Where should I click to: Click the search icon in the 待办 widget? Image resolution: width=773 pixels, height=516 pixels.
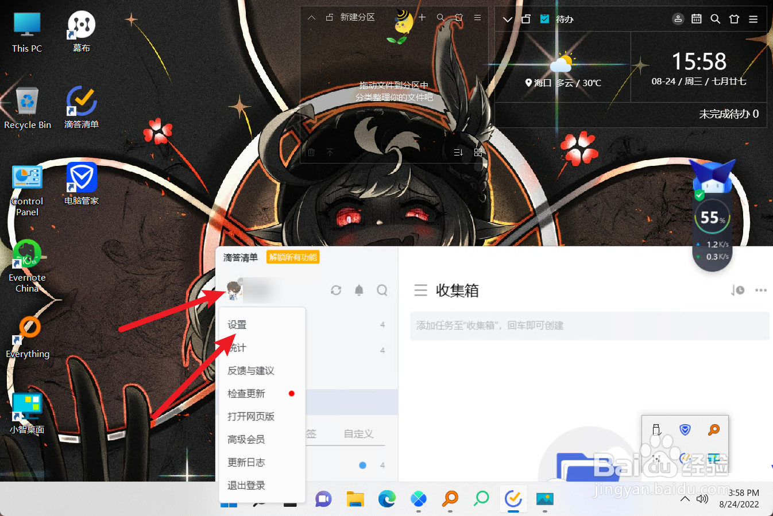[x=716, y=19]
